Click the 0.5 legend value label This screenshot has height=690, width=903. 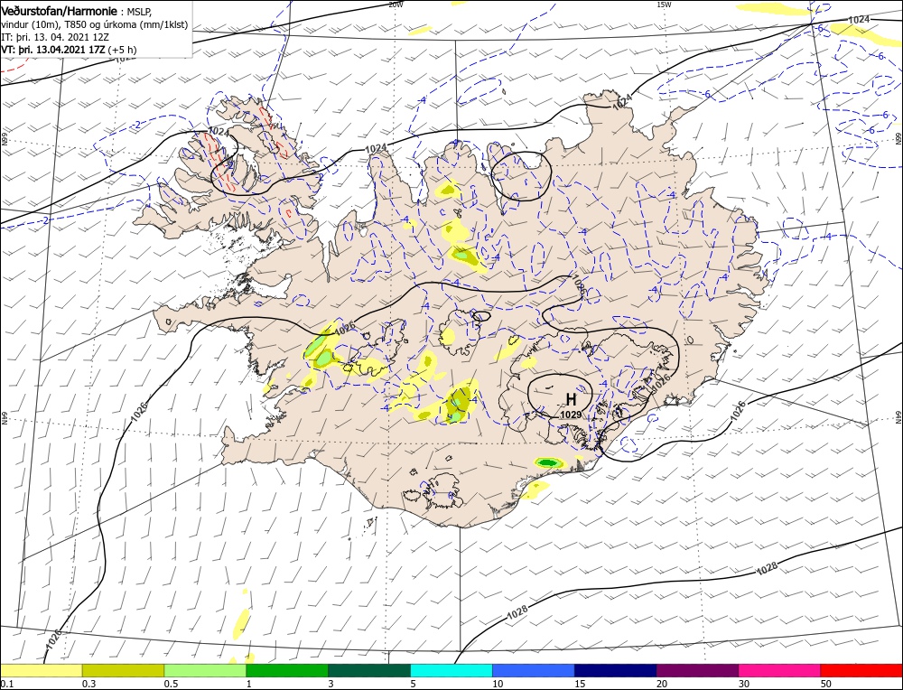(171, 684)
